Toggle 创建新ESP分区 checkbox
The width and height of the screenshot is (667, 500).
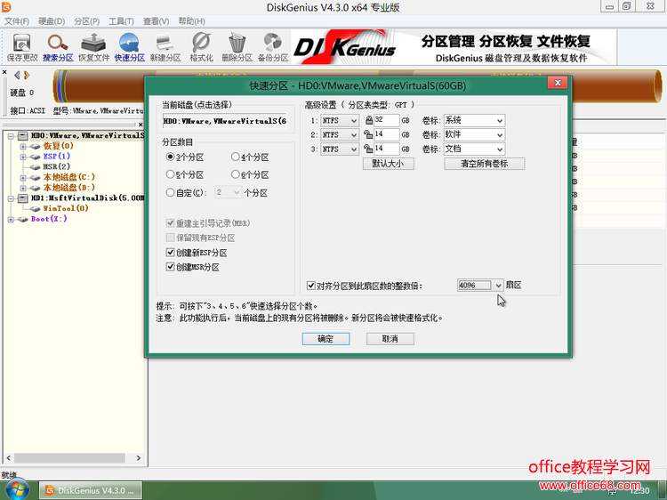tap(170, 253)
